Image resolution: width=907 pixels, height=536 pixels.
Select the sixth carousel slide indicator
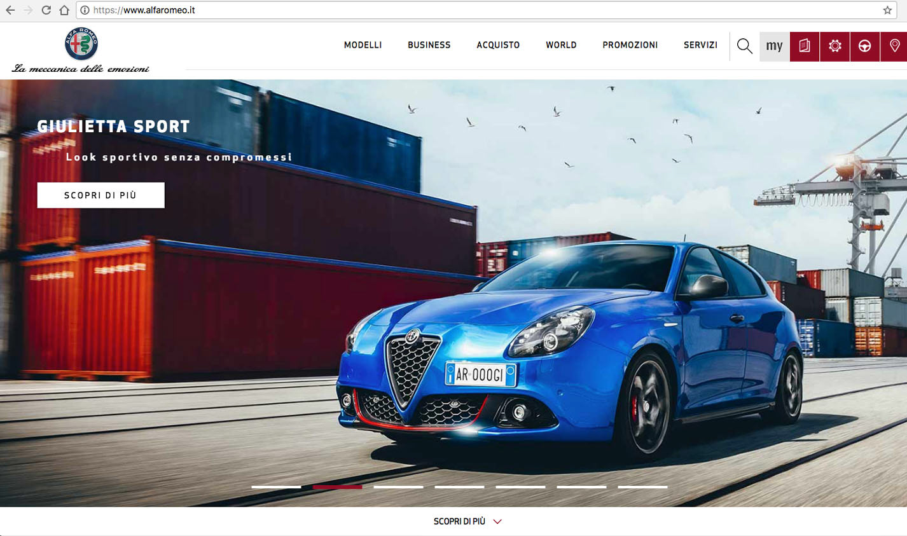point(581,487)
